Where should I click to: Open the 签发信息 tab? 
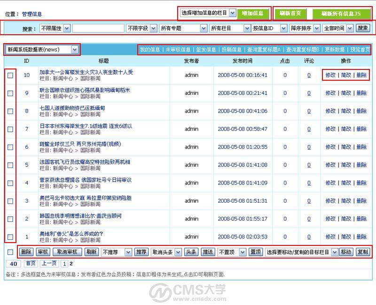(206, 50)
